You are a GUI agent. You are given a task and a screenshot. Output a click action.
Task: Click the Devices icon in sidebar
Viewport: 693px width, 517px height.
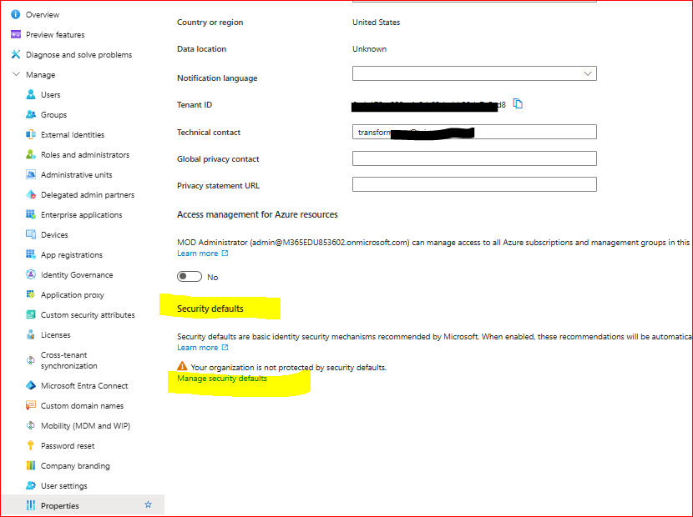coord(31,234)
